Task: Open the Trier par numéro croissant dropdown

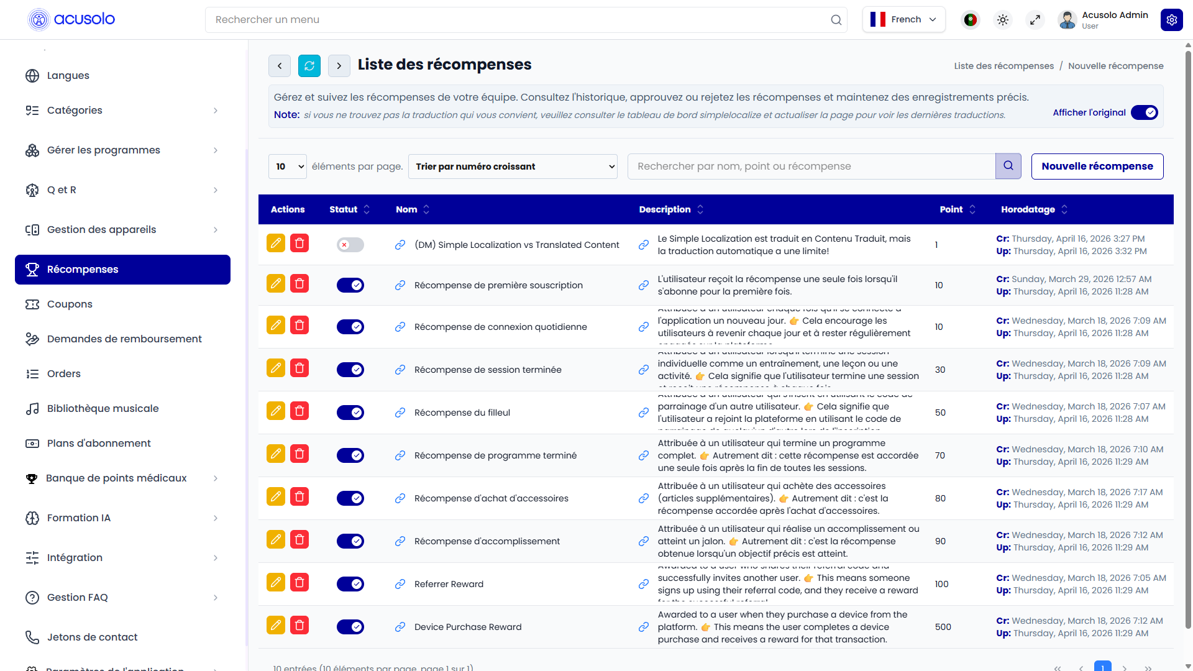Action: coord(513,167)
